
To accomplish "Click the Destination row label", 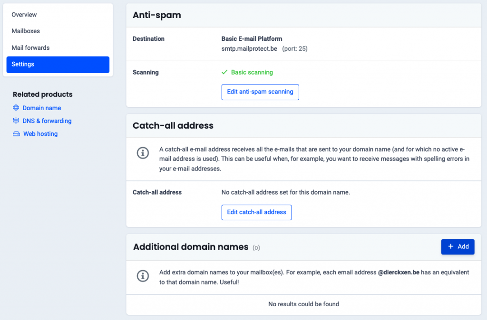I will point(148,39).
